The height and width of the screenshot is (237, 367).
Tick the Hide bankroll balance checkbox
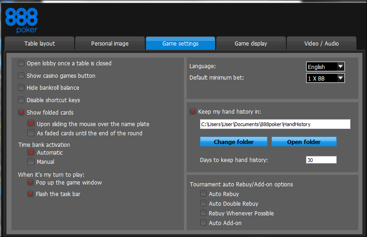coord(21,87)
